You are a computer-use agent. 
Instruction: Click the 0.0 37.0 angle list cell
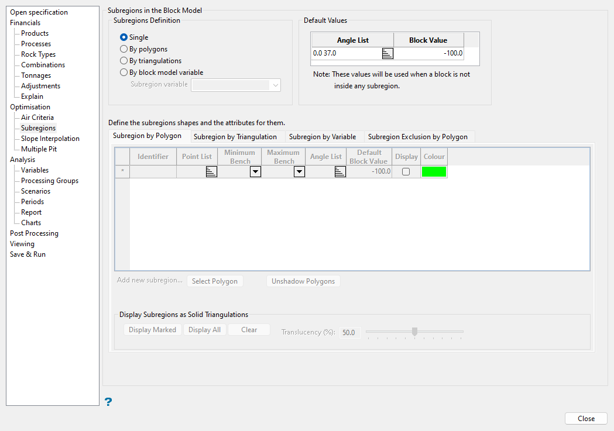tap(346, 54)
